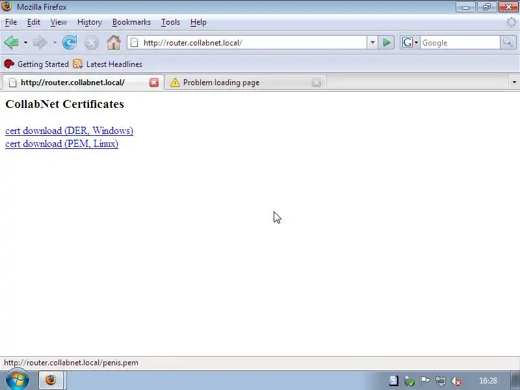Click the 16:28 taskbar clock
Screen dimensions: 520x390
[488, 381]
